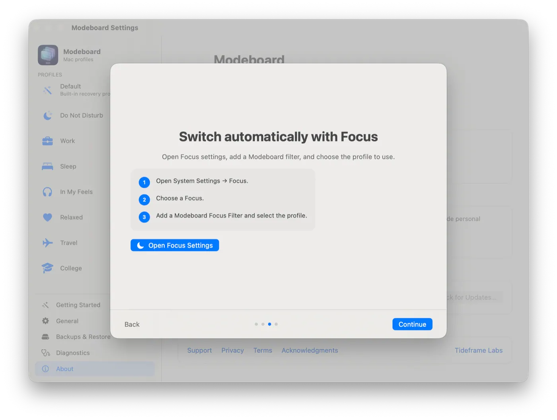Click the Default profile name text

(70, 86)
